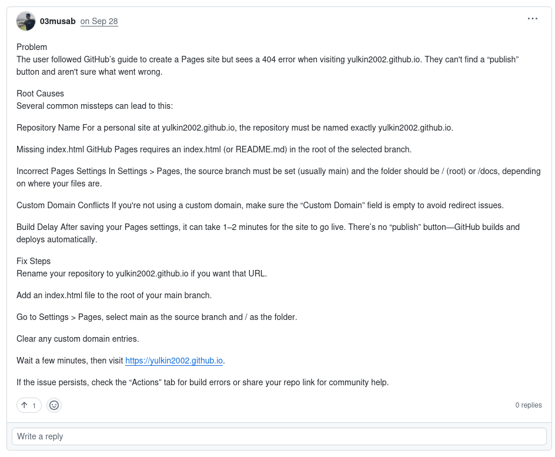Open 03musab's profile avatar picture

(x=26, y=21)
